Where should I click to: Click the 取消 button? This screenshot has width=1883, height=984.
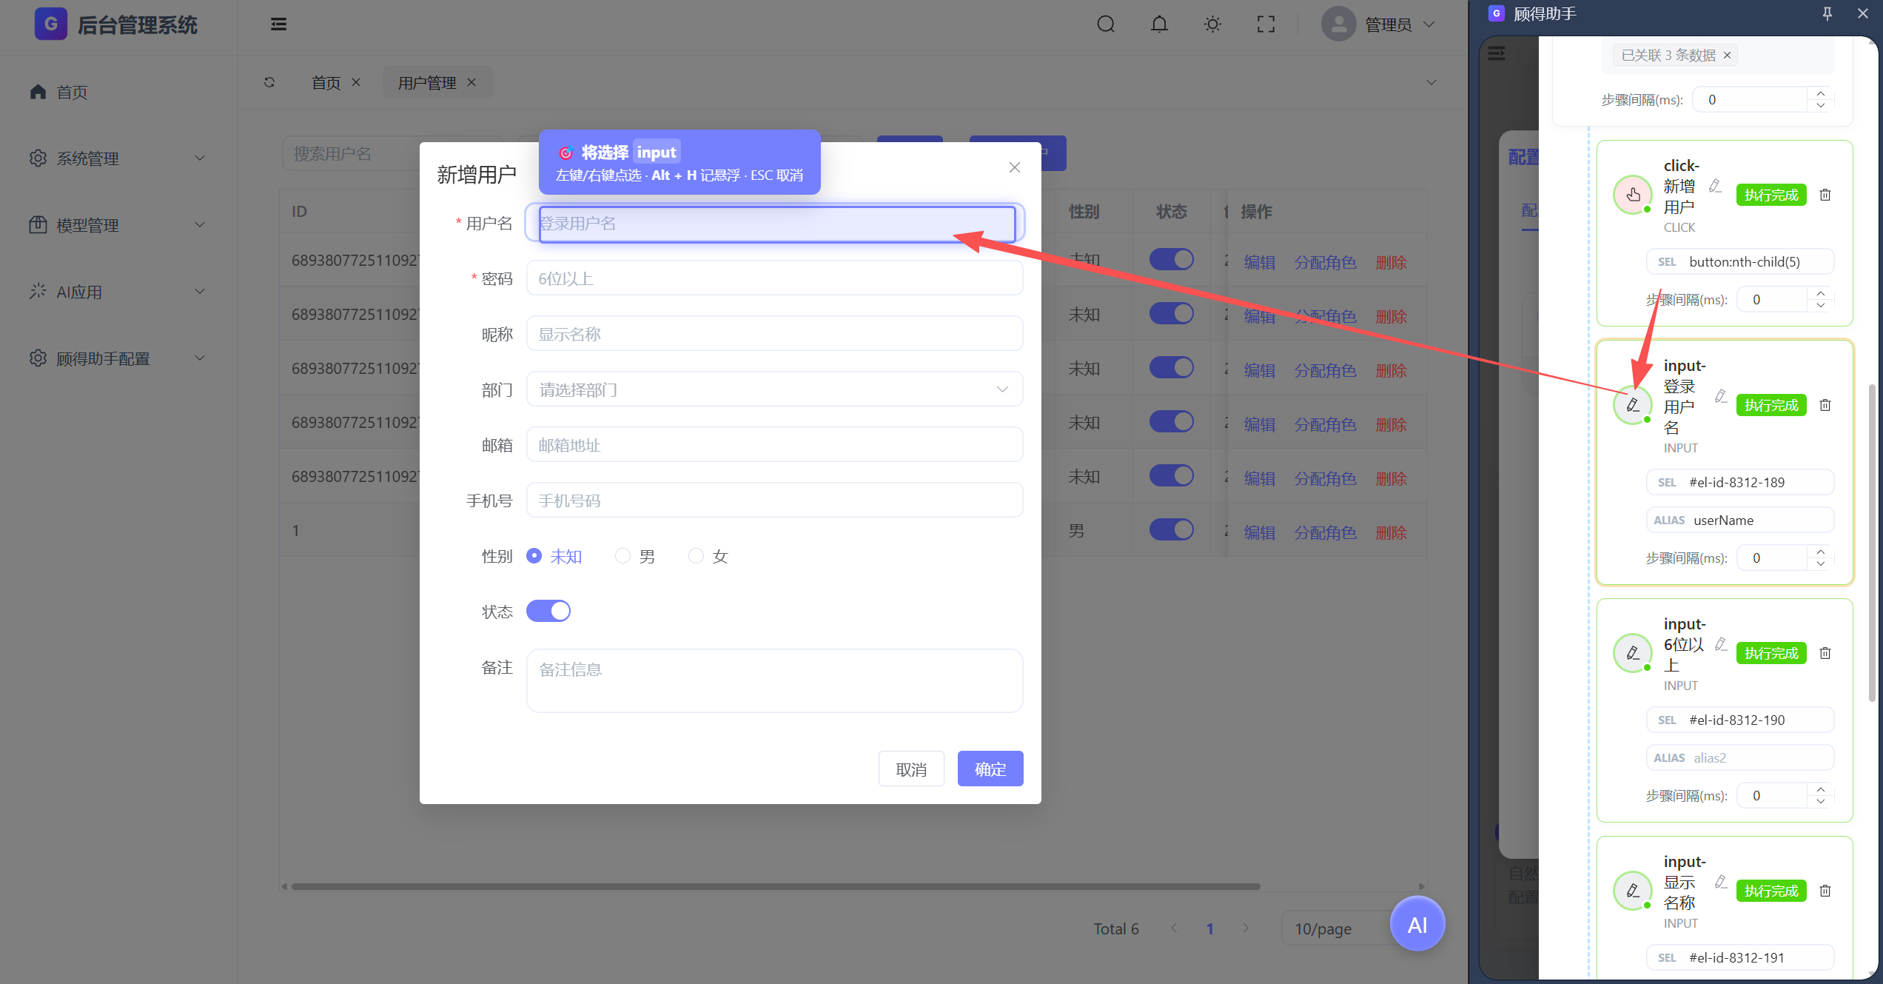[910, 769]
